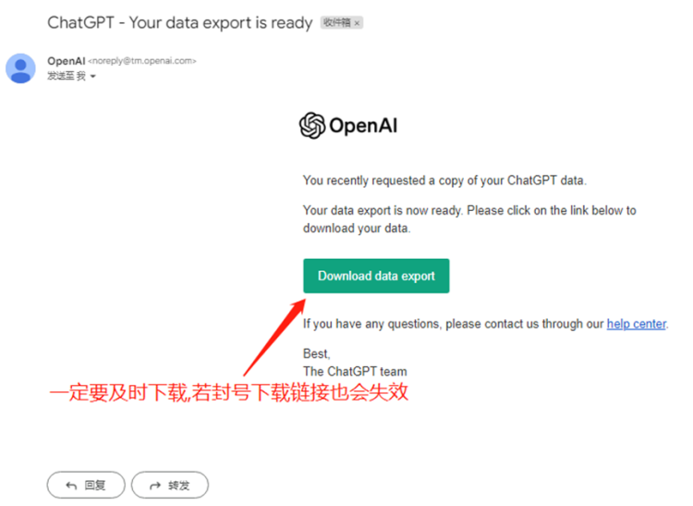
Task: Click the OpenAI knot logo icon
Action: [x=312, y=126]
